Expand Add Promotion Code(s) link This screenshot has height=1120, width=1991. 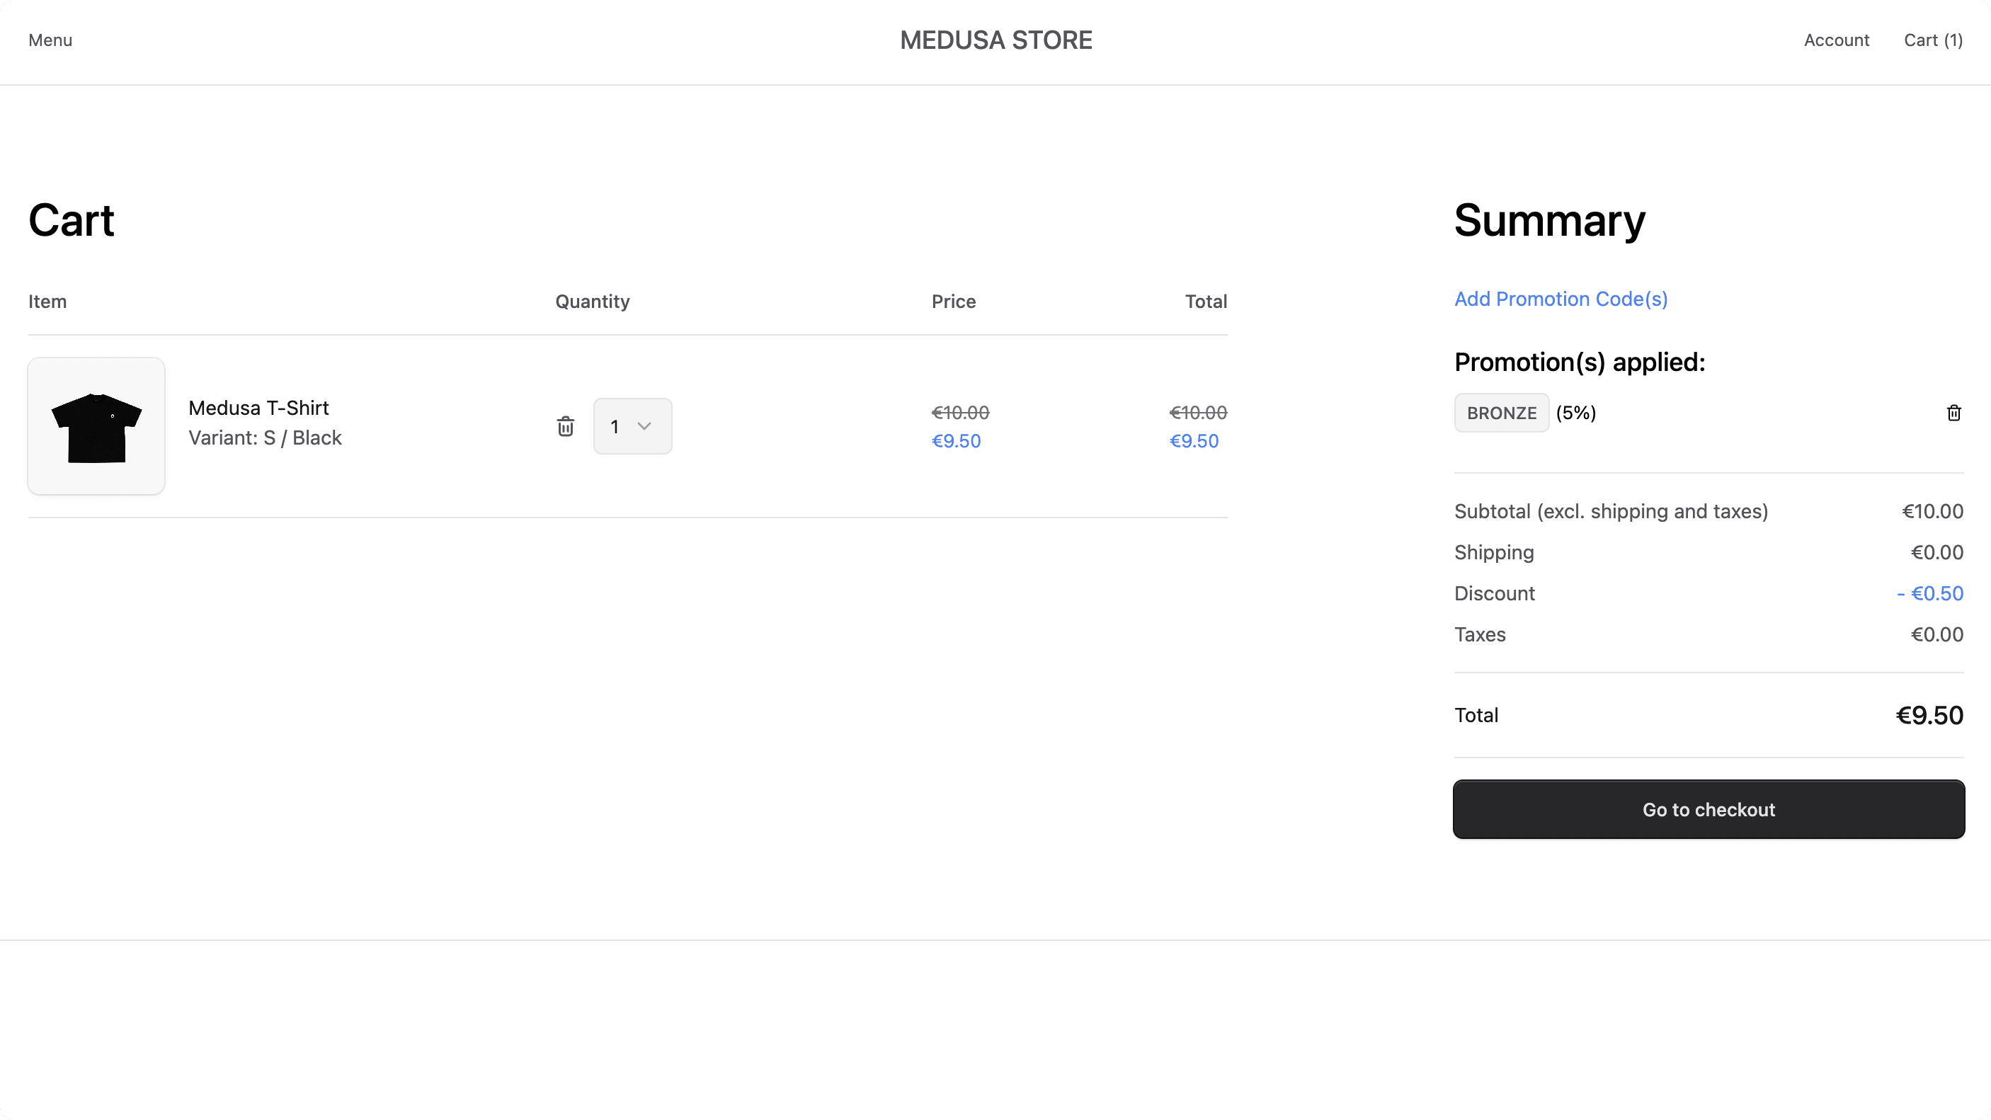point(1561,299)
